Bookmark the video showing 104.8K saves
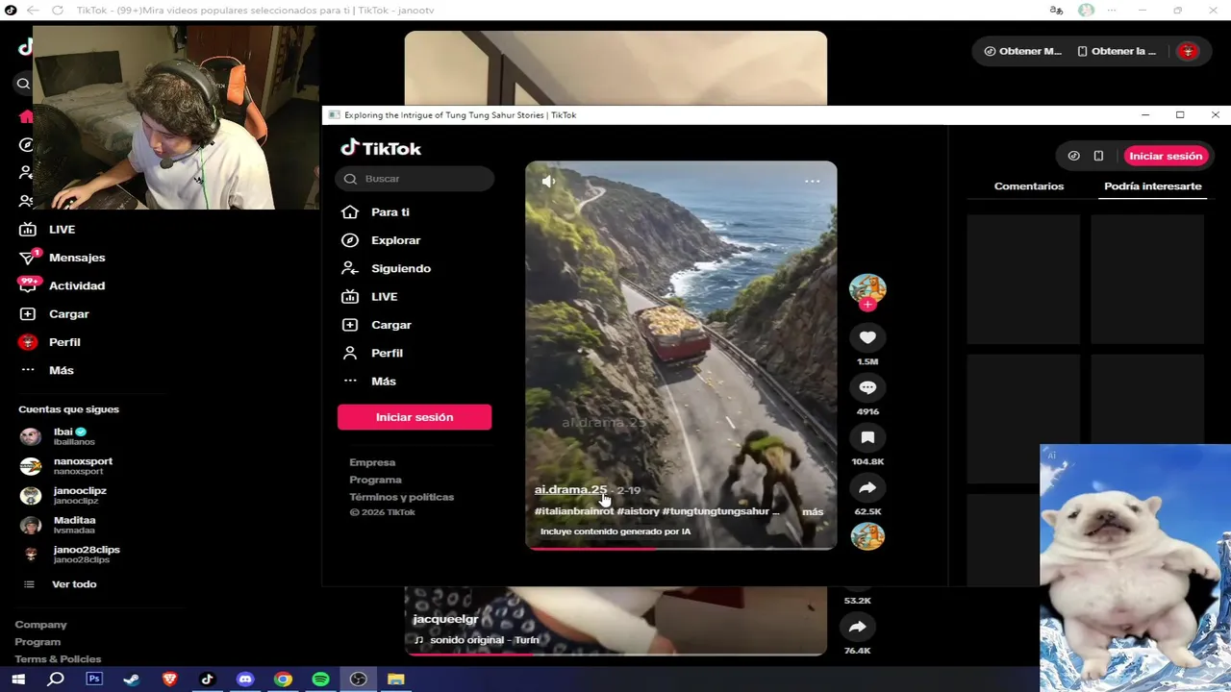 pyautogui.click(x=867, y=437)
